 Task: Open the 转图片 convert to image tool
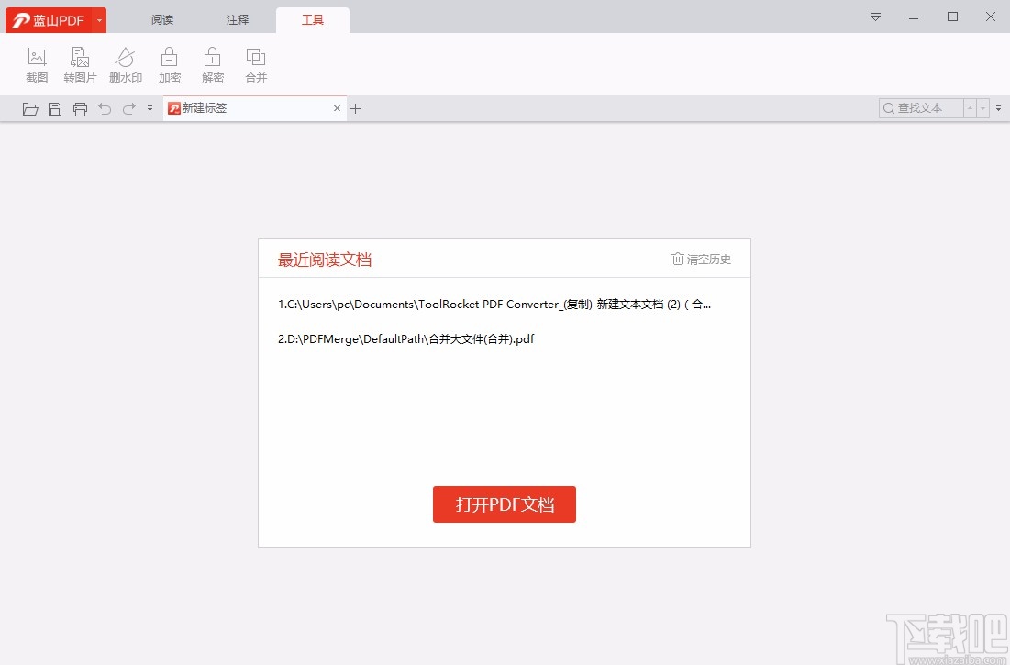tap(80, 62)
